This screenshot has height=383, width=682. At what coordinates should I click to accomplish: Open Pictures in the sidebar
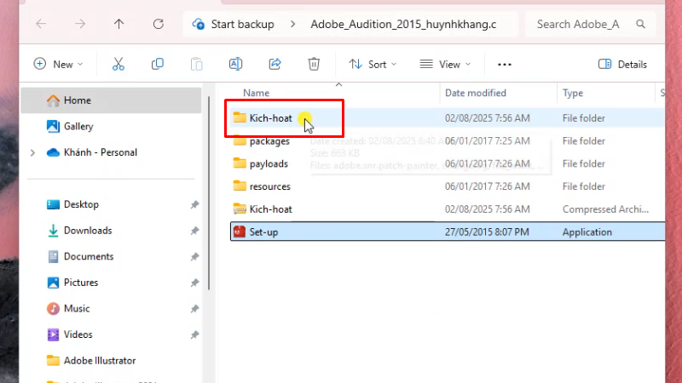click(x=81, y=283)
